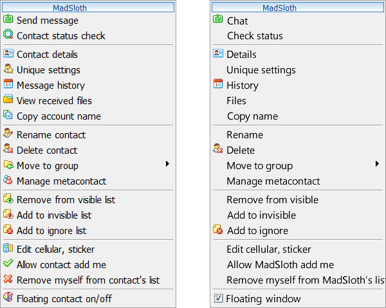Click Rename in the right menu
This screenshot has width=386, height=308.
244,135
